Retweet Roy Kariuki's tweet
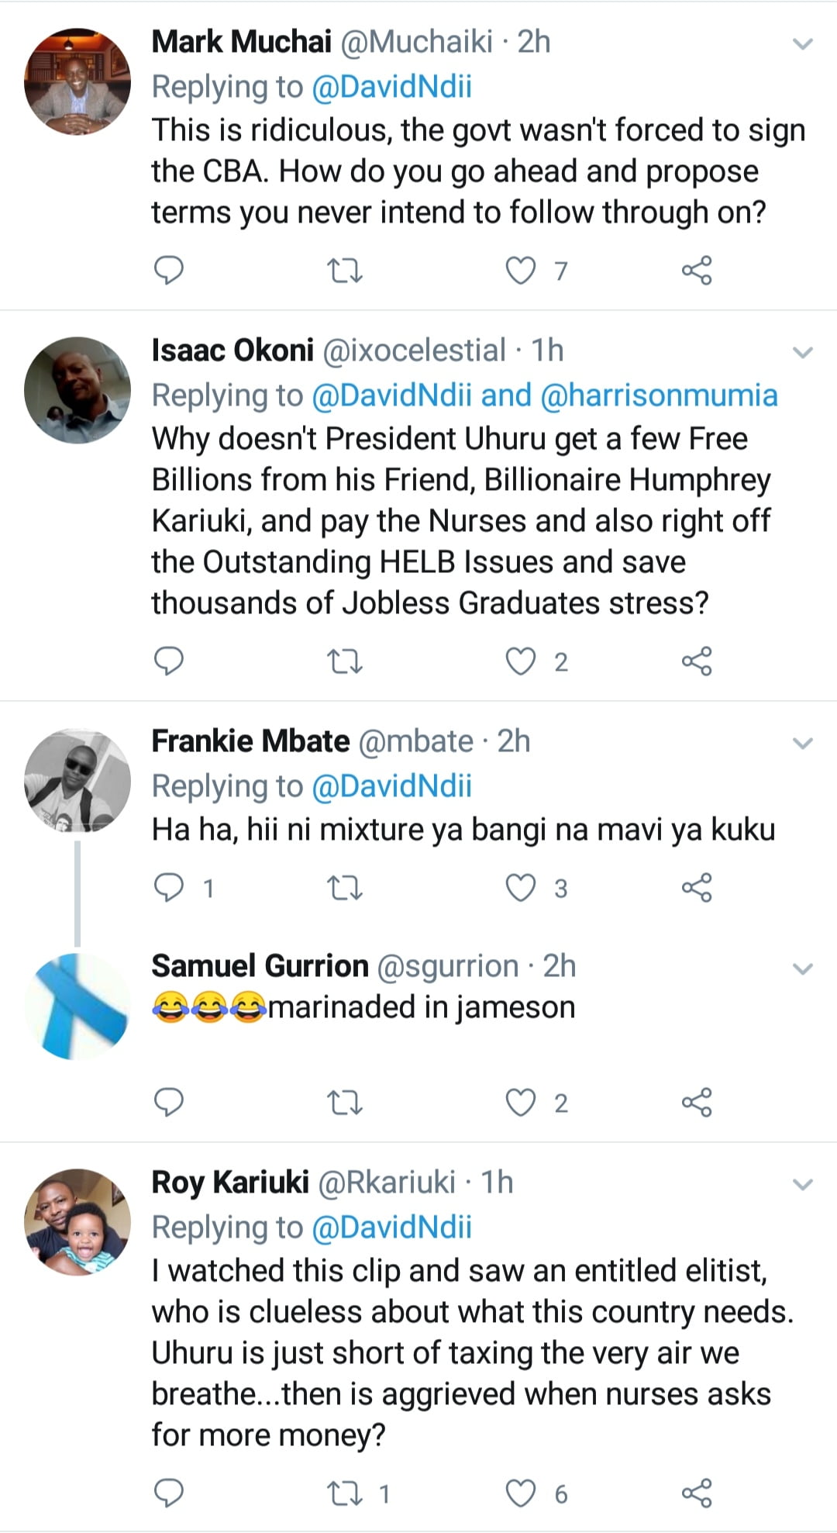837x1533 pixels. (x=345, y=1493)
